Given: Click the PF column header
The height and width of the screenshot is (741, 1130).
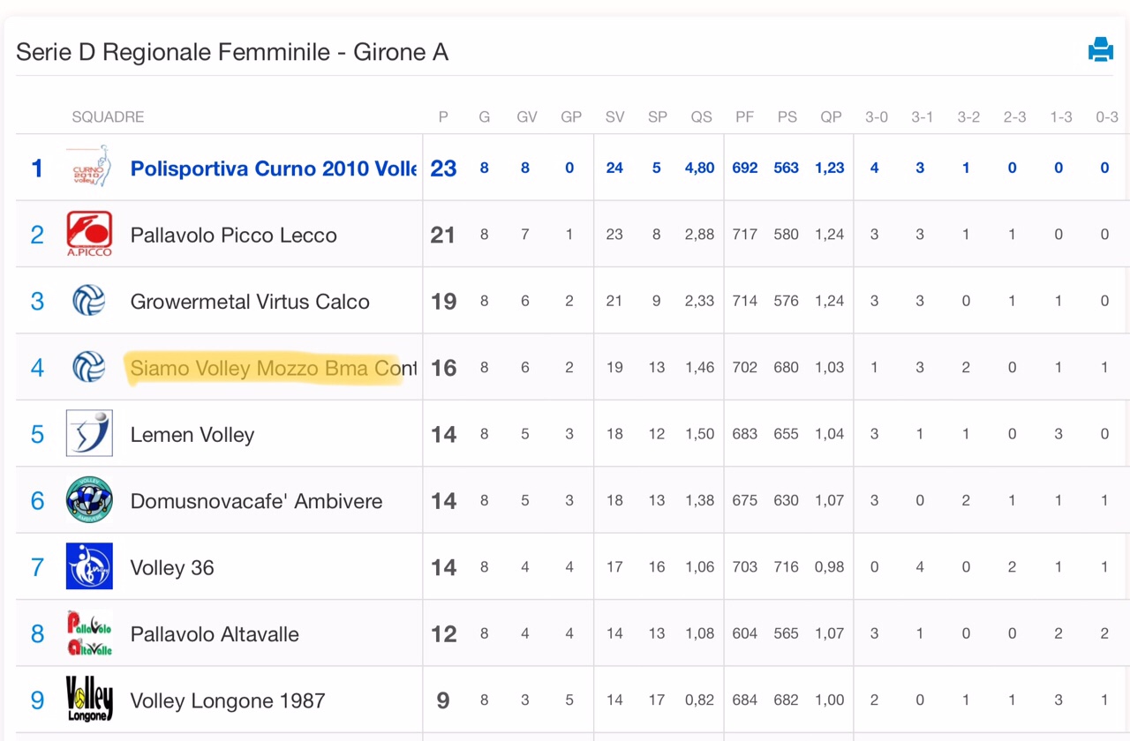Looking at the screenshot, I should pyautogui.click(x=744, y=116).
